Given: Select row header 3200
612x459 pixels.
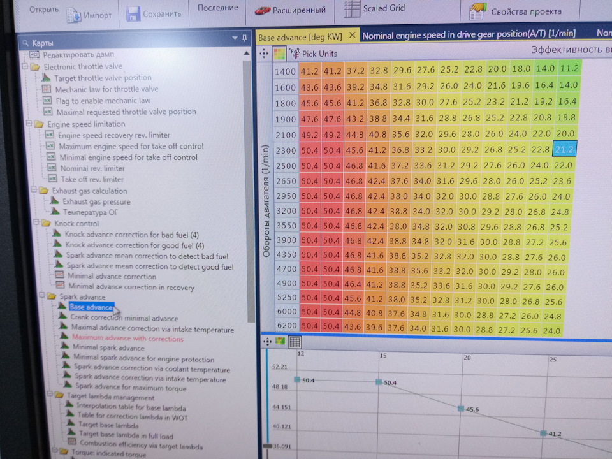Looking at the screenshot, I should 286,211.
